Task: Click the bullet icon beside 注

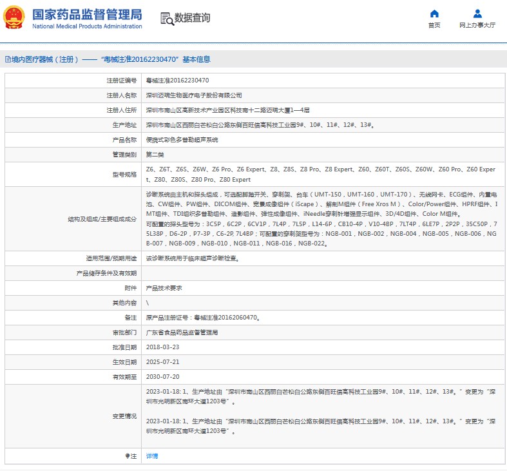Action: click(x=127, y=456)
